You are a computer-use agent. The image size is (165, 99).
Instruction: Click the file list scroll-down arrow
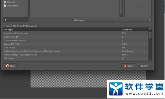(150, 60)
